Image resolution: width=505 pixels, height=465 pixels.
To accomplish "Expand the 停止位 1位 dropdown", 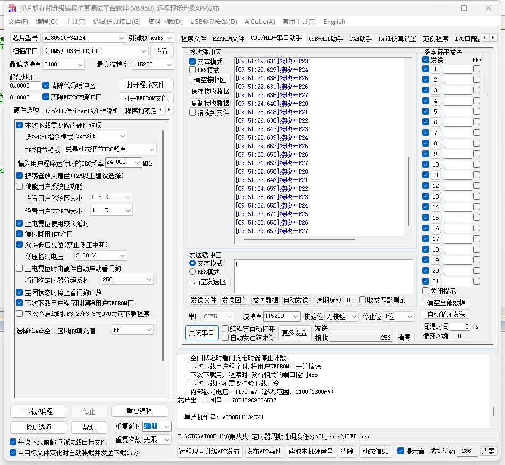I will coord(409,316).
